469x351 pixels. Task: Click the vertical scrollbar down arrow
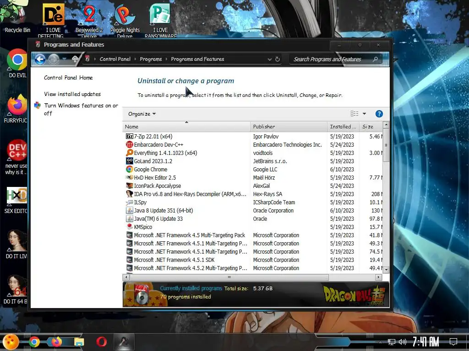[x=386, y=270]
